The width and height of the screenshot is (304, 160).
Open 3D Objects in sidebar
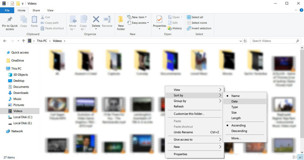[x=18, y=75]
